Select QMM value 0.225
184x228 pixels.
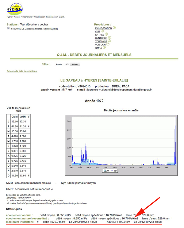(x=14, y=156)
